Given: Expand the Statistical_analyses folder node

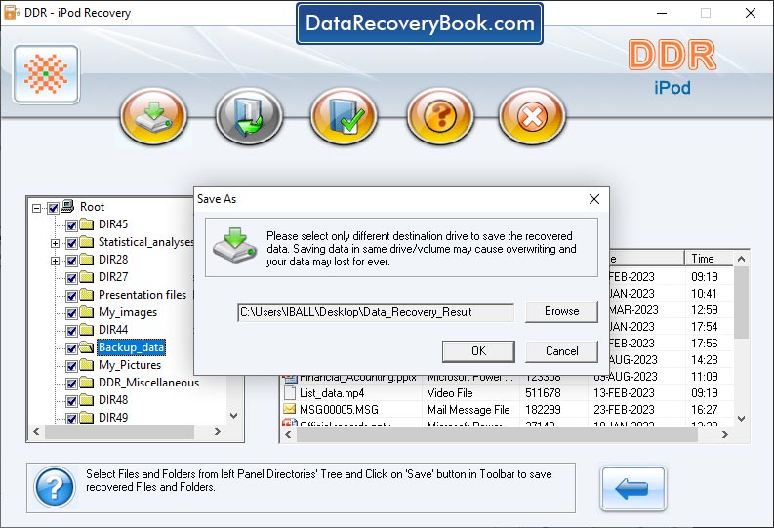Looking at the screenshot, I should (x=55, y=243).
